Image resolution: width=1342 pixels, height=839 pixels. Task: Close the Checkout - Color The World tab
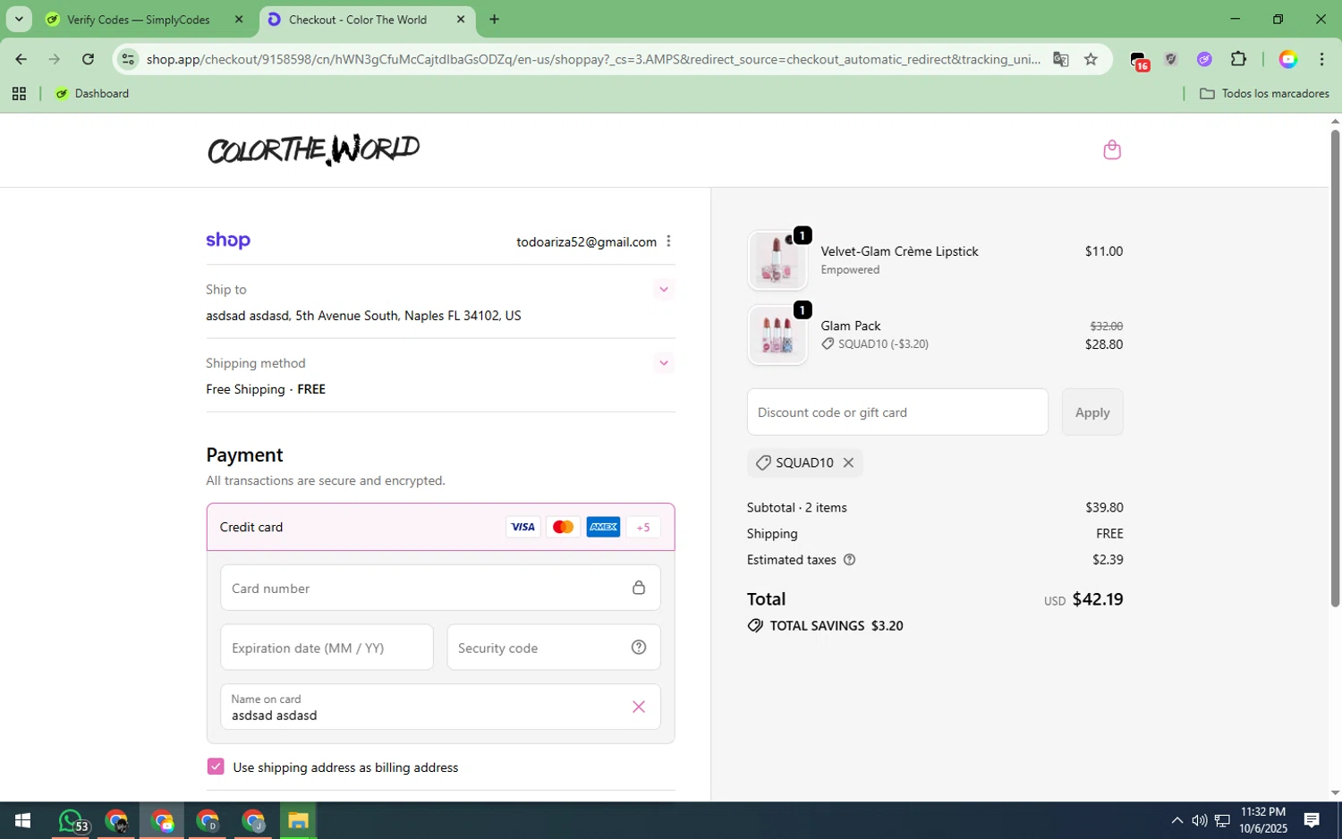(x=461, y=19)
